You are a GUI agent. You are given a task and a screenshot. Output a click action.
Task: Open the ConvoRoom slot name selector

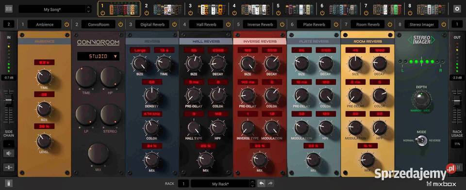(99, 24)
